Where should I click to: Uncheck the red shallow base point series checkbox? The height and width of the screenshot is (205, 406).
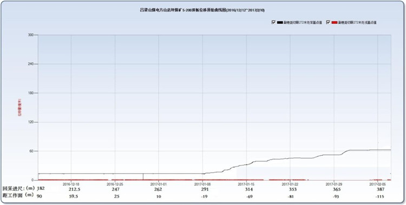(328, 23)
